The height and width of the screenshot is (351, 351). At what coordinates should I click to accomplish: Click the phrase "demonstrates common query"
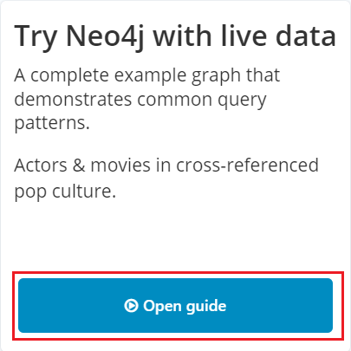point(140,101)
